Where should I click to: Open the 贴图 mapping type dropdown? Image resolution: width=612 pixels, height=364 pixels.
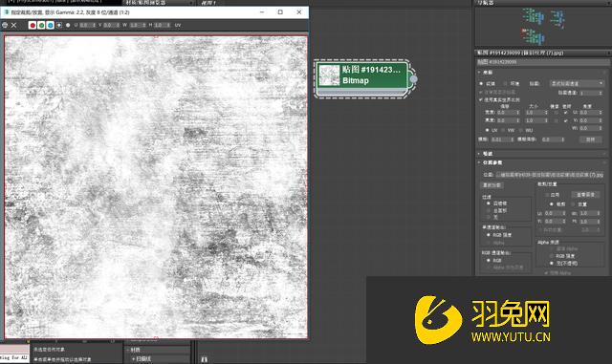pyautogui.click(x=577, y=83)
